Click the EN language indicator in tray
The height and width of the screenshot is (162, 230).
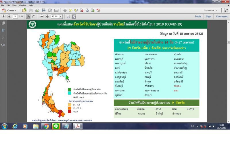click(x=192, y=126)
